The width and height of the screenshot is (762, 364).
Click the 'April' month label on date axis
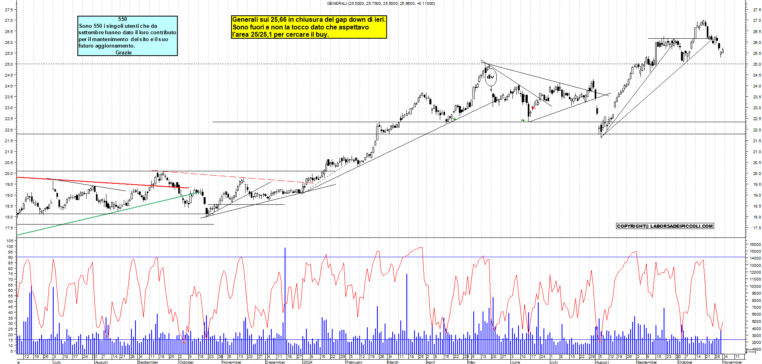point(431,362)
